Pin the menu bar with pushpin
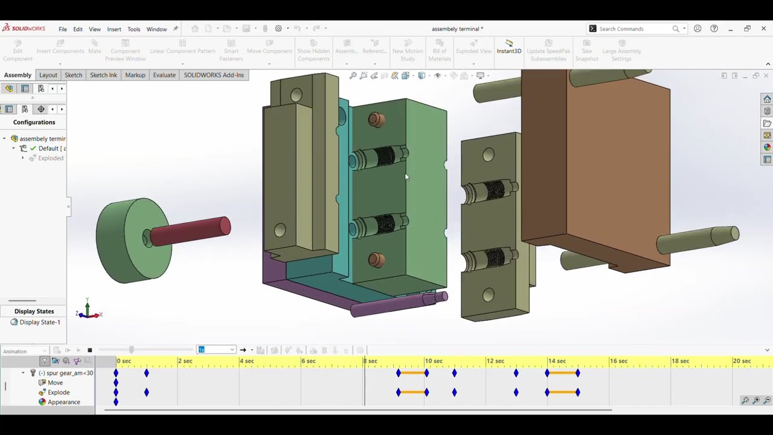 [x=176, y=28]
